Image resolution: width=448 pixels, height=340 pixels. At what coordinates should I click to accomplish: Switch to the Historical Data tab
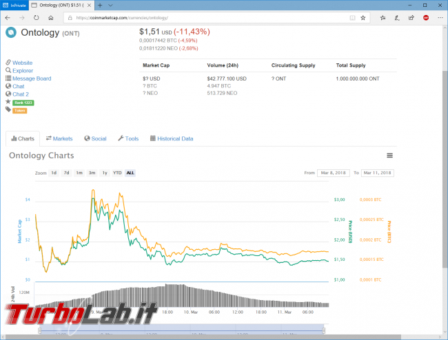tap(172, 138)
